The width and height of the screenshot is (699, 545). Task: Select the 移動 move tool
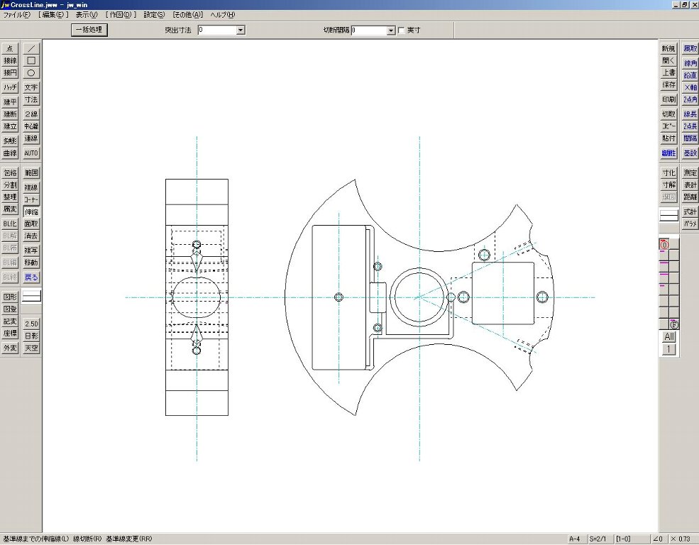click(31, 263)
